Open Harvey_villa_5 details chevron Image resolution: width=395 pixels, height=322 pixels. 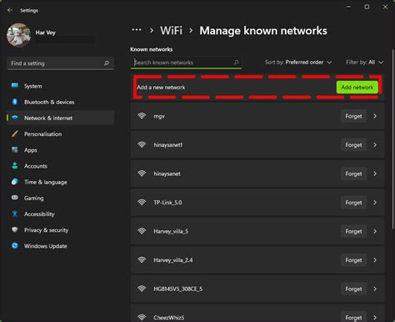click(375, 231)
